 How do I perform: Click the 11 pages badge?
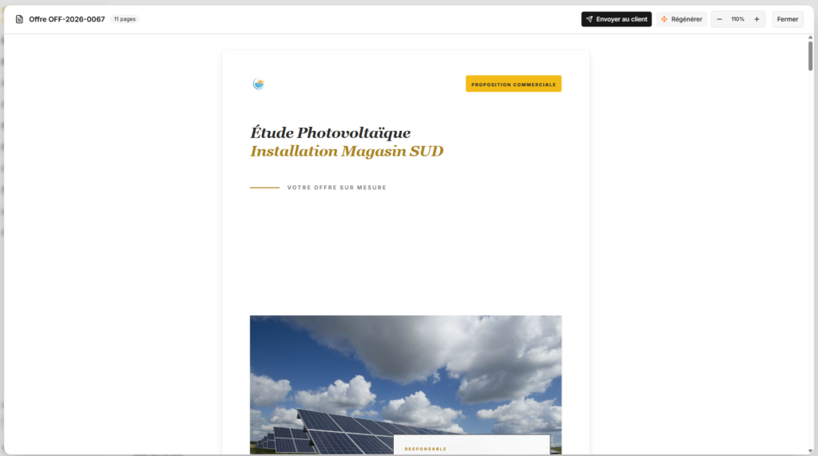[125, 19]
